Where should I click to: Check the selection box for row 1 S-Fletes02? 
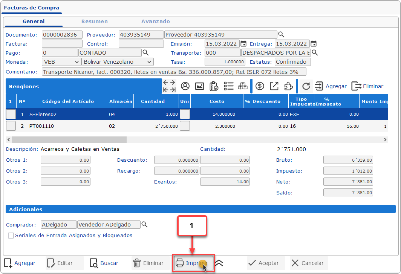pyautogui.click(x=11, y=114)
